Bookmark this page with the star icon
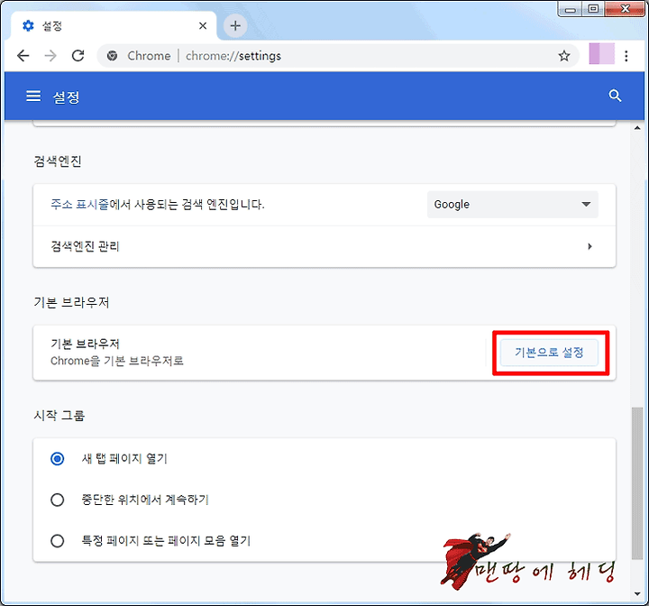The image size is (649, 606). (563, 56)
